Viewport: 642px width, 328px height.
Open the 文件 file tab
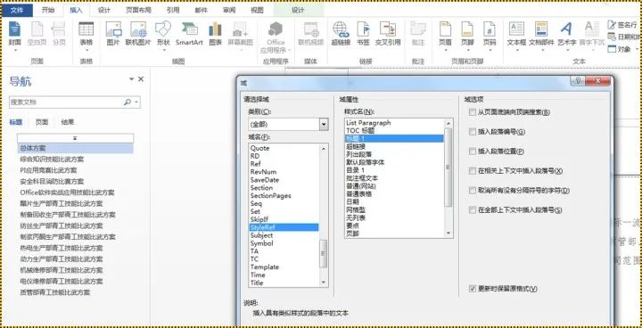pyautogui.click(x=17, y=10)
